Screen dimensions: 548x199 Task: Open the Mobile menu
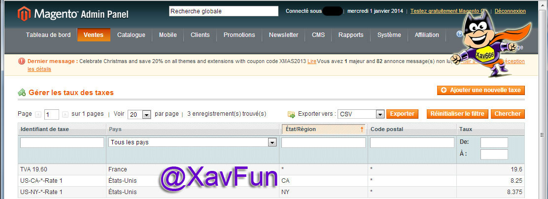(x=168, y=35)
